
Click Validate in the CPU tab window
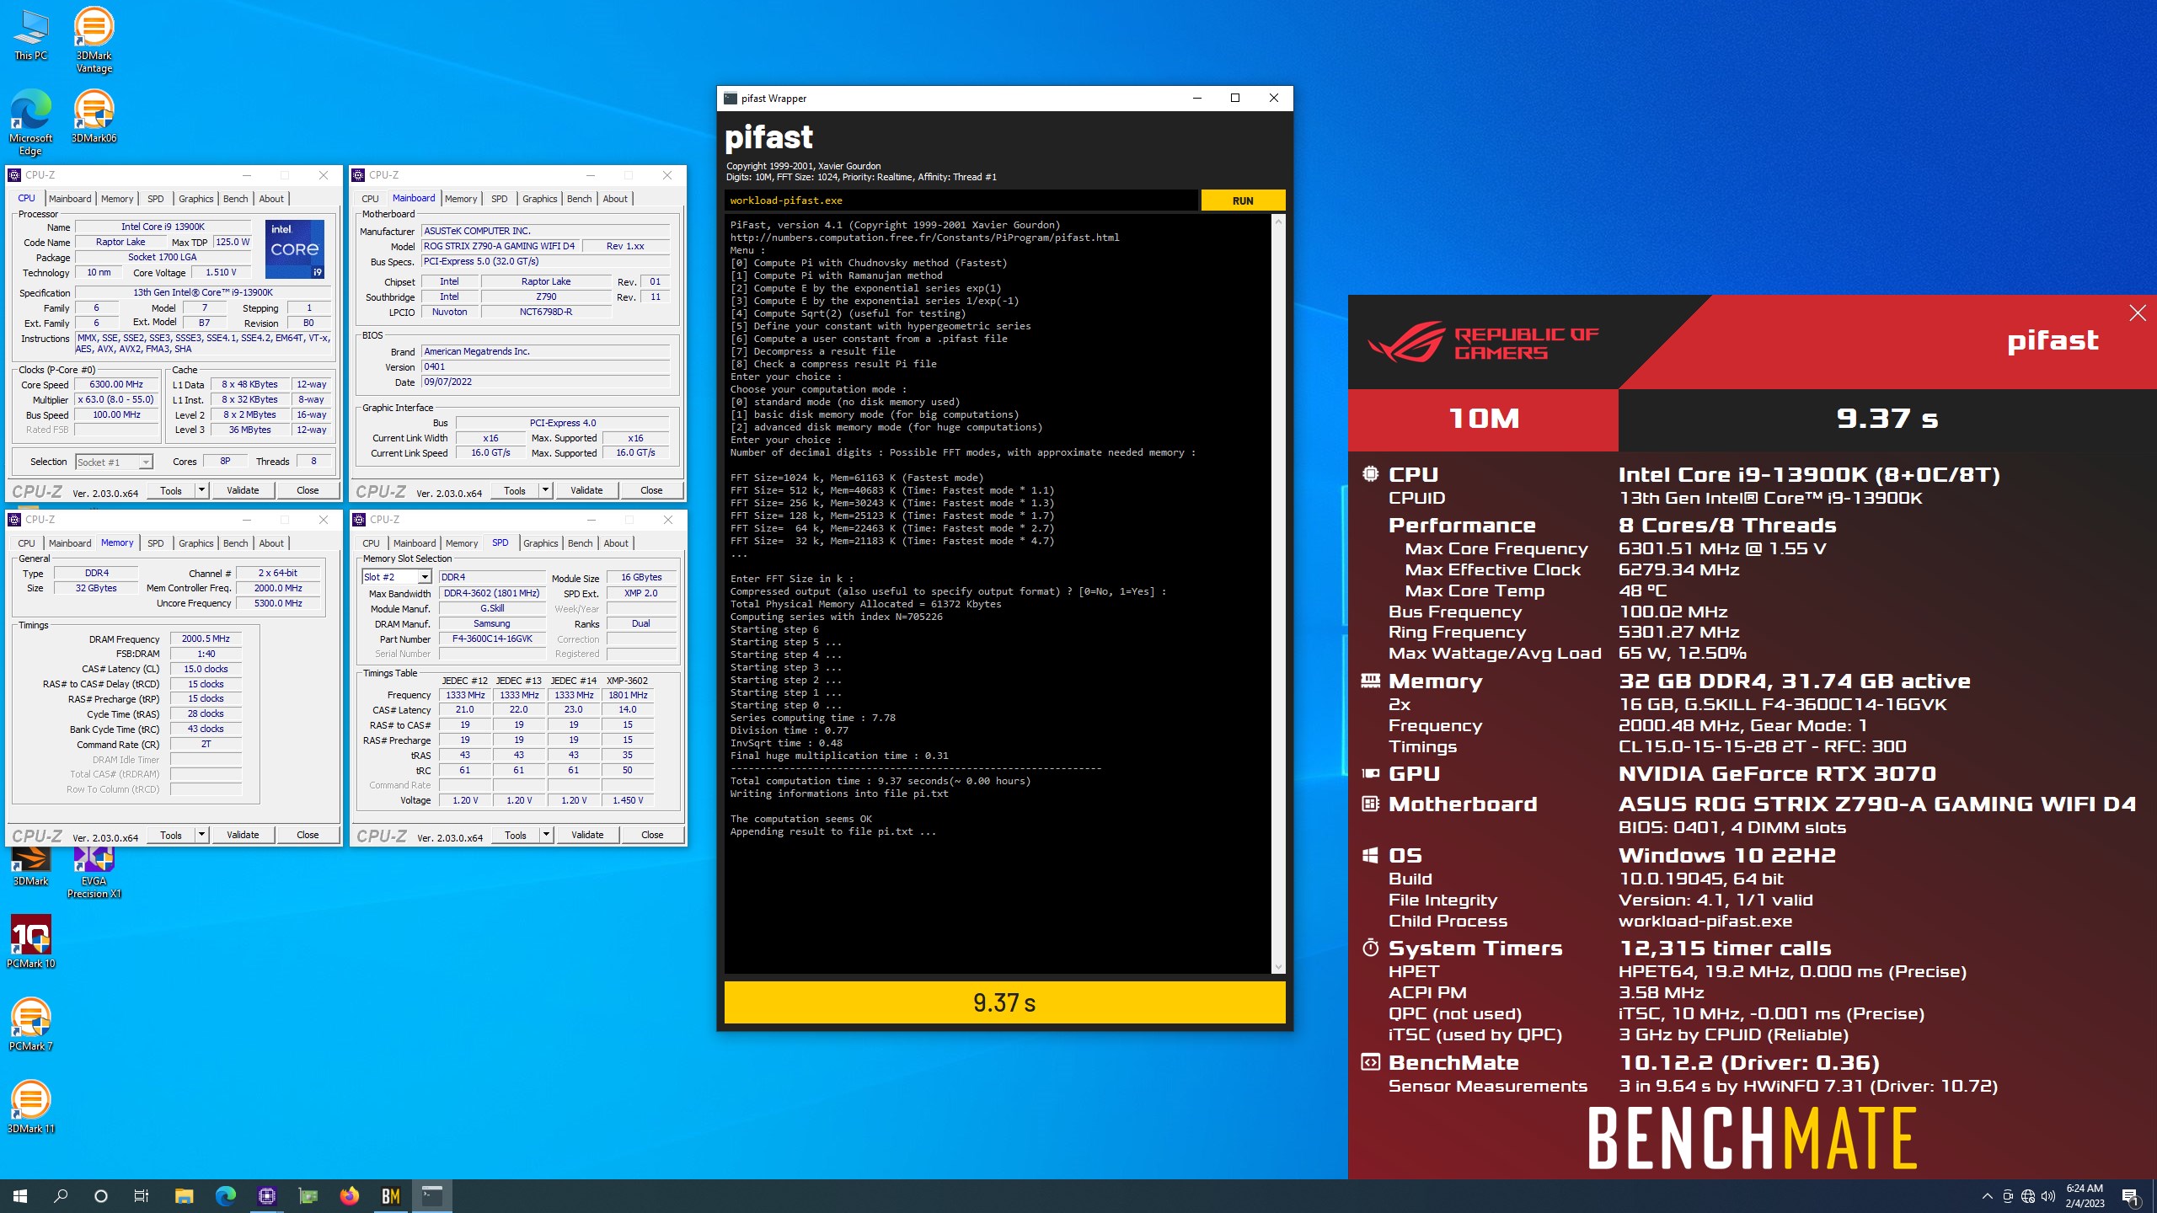pos(243,490)
